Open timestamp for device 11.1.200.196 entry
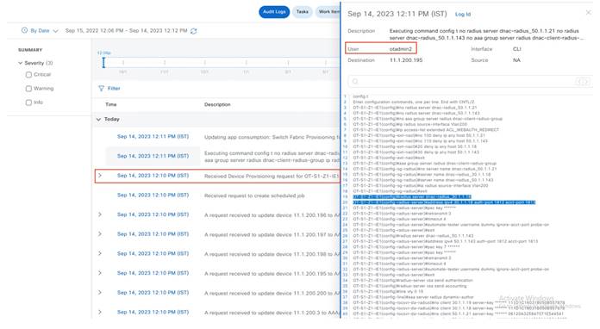The width and height of the screenshot is (600, 329). (x=153, y=214)
